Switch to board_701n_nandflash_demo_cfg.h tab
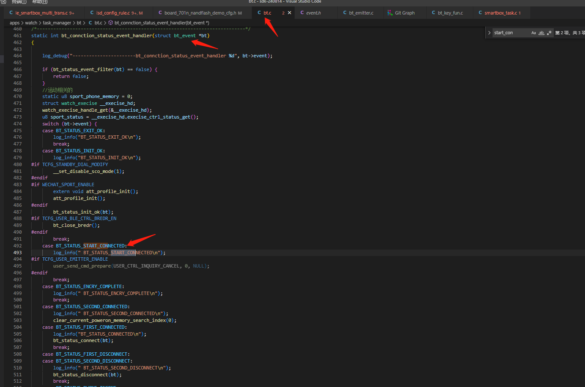585x387 pixels. (200, 13)
